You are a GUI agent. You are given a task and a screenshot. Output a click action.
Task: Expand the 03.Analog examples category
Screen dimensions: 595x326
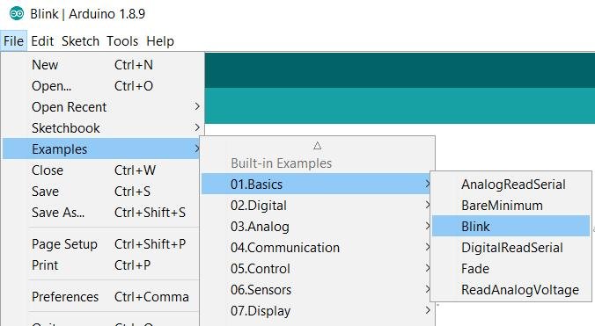pos(317,227)
